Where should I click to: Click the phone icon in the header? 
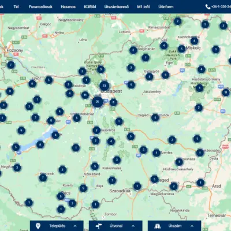pos(208,7)
